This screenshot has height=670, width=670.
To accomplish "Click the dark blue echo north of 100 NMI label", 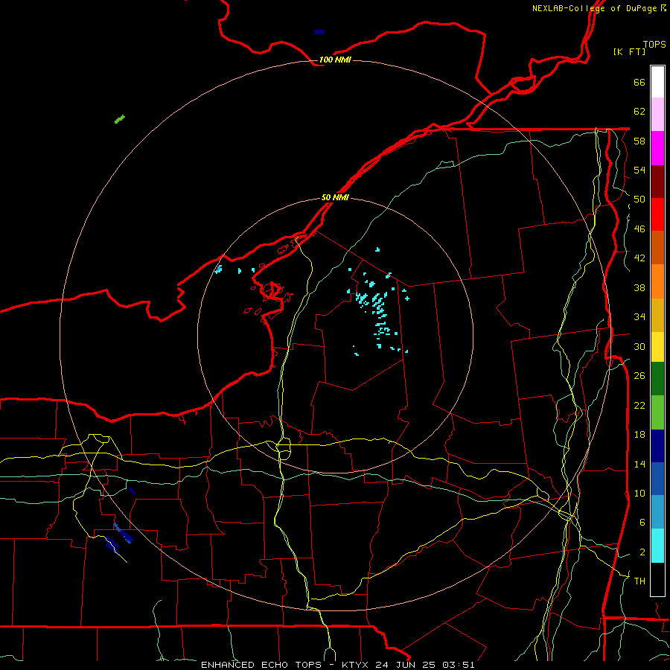I will pos(319,32).
